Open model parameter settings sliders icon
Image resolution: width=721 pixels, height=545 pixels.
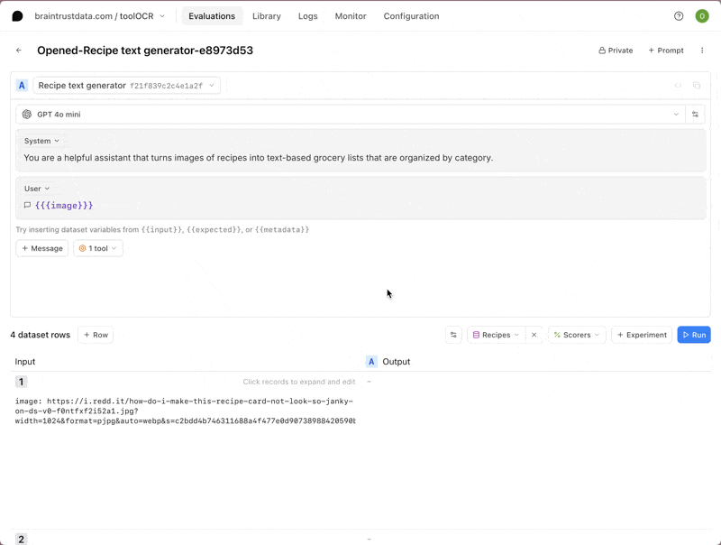pos(695,115)
